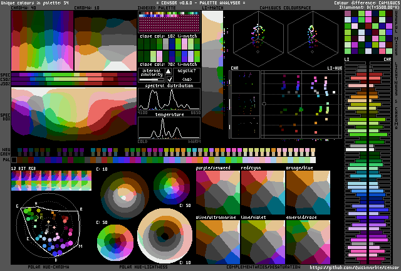The width and height of the screenshot is (401, 271).
Task: Click the 12 bit RGB swatch strip
Action: 51,182
